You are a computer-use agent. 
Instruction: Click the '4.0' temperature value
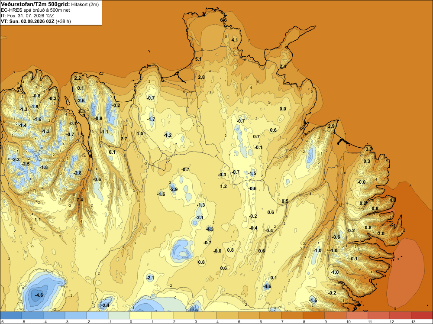393,200
